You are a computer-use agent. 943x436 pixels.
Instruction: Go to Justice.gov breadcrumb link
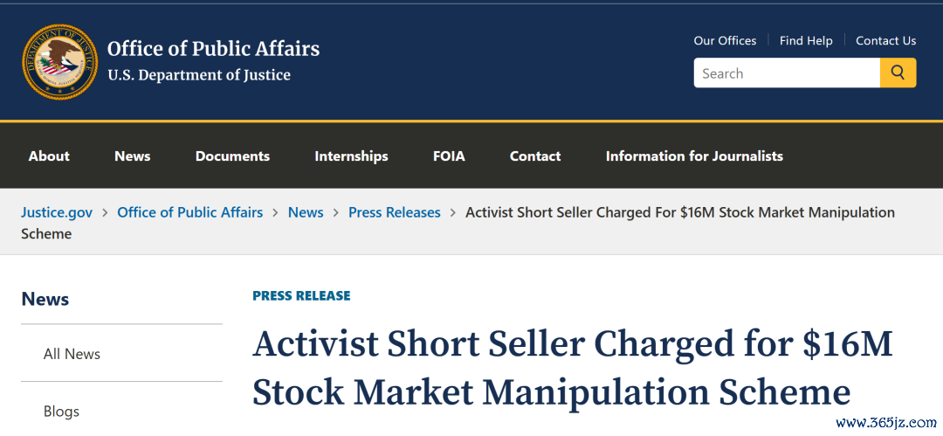coord(57,212)
